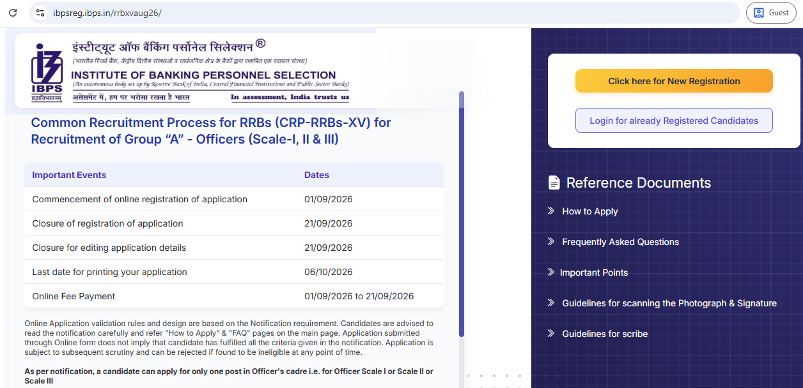The width and height of the screenshot is (803, 388).
Task: Click the Reference Documents heading text
Action: click(x=639, y=183)
